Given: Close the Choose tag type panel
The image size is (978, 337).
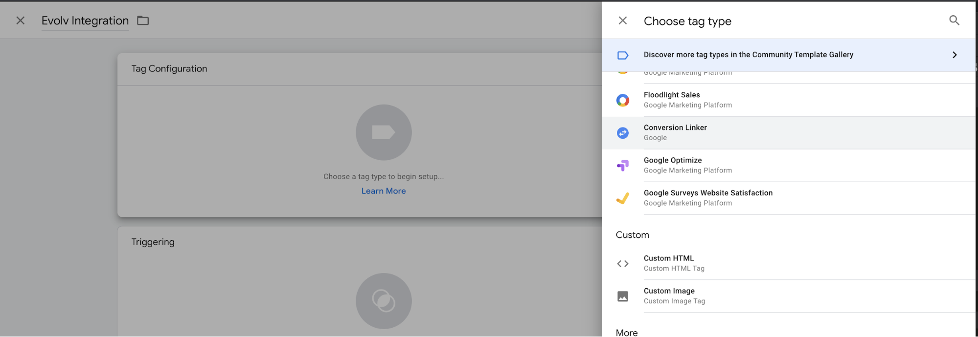Looking at the screenshot, I should click(x=622, y=21).
